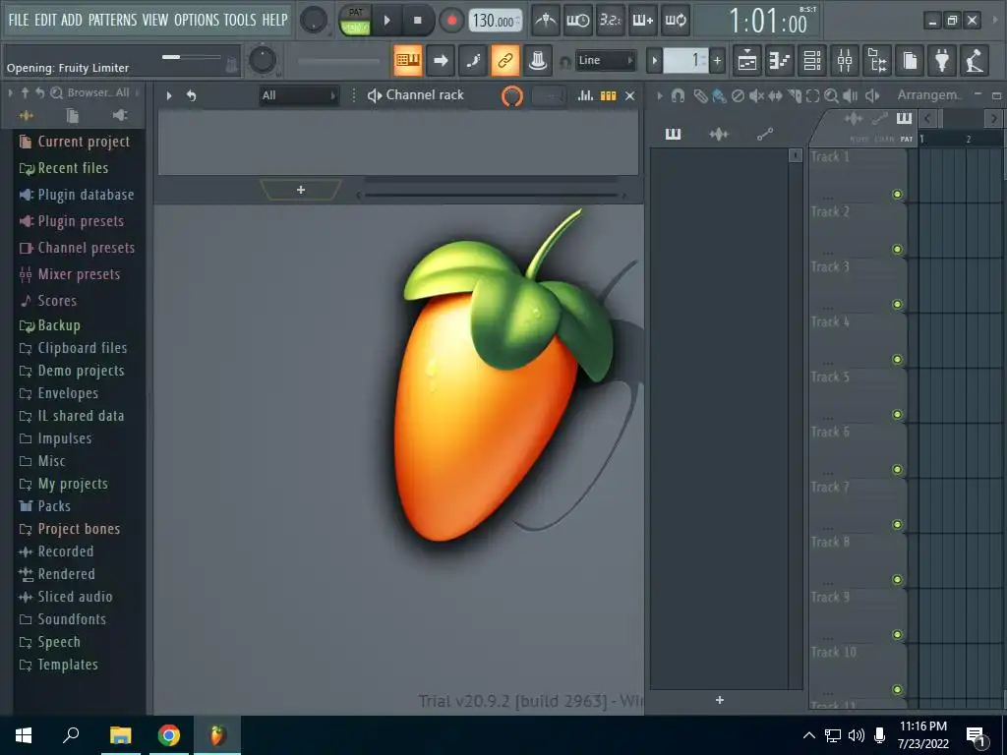This screenshot has height=755, width=1007.
Task: Open the OPTIONS menu
Action: 197,20
